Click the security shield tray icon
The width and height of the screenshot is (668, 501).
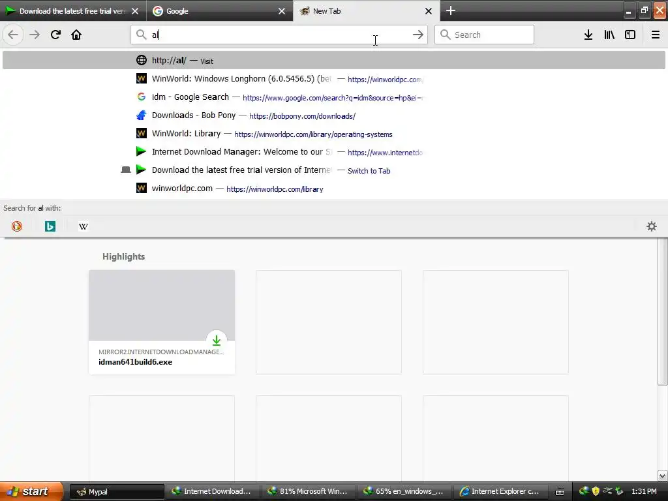(596, 492)
